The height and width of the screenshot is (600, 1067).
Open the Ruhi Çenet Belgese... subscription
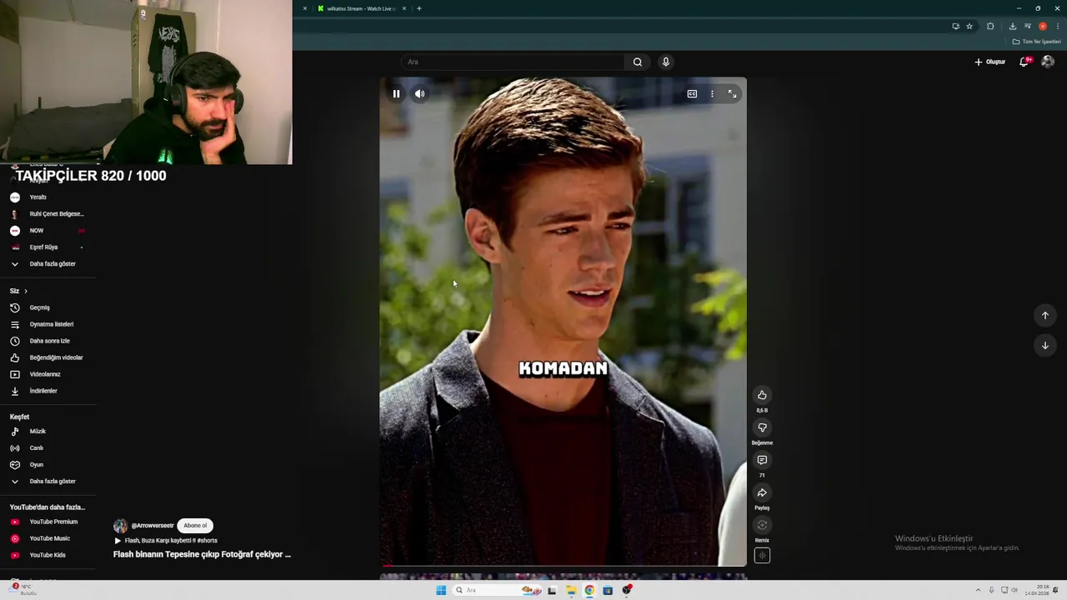click(x=48, y=214)
